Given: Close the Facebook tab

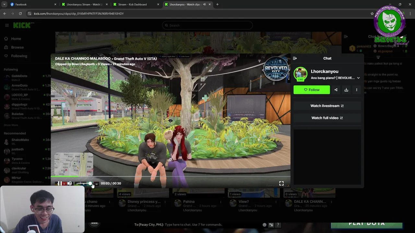Looking at the screenshot, I should 55,5.
